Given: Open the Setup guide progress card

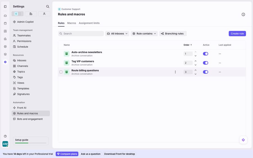Looking at the screenshot, I should [31, 141].
